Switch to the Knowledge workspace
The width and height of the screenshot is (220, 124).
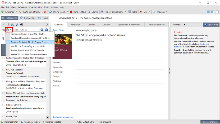click(28, 18)
